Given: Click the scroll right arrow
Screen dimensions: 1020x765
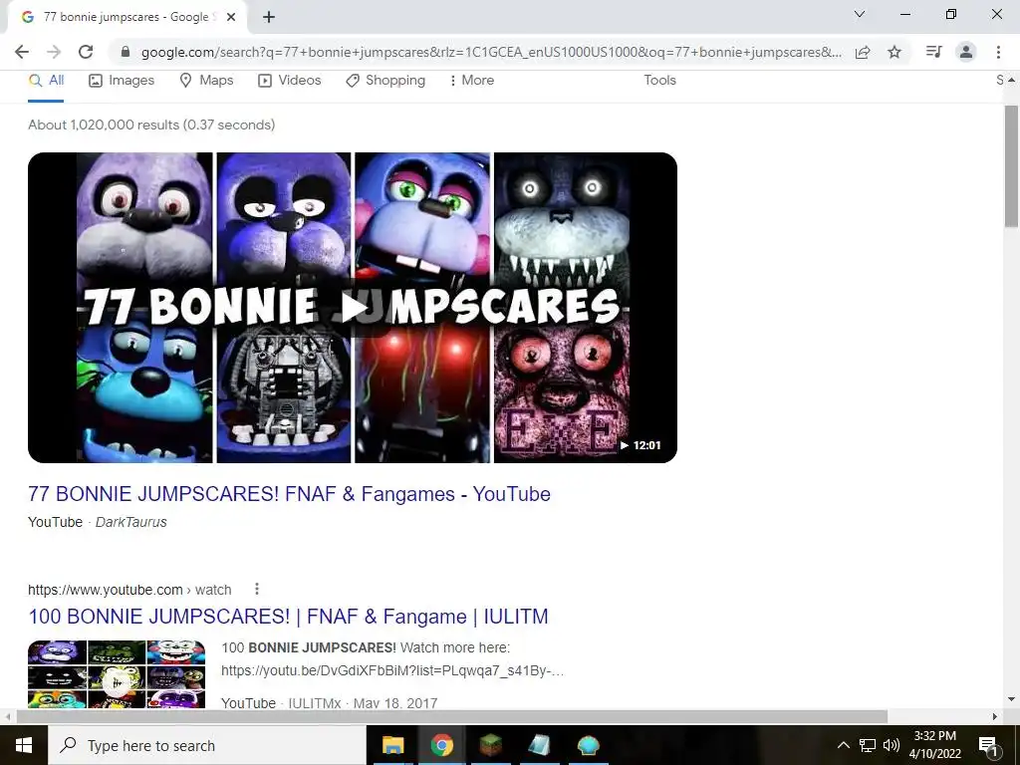Looking at the screenshot, I should pyautogui.click(x=995, y=716).
